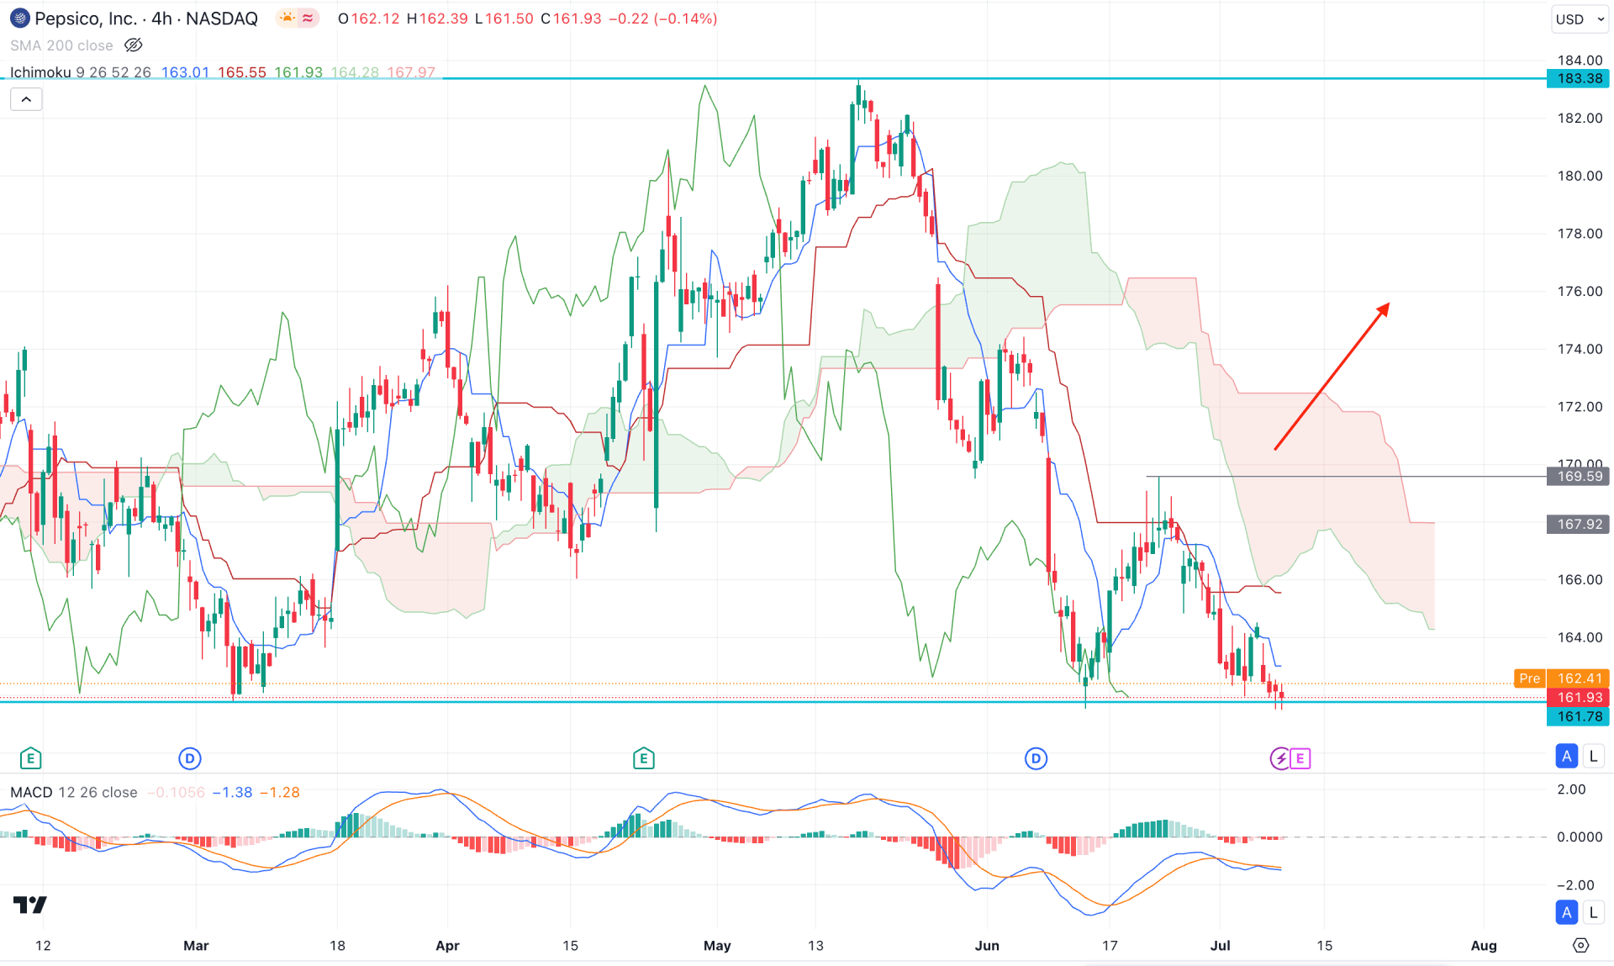This screenshot has width=1614, height=966.
Task: Click the Aug label on time axis
Action: point(1484,946)
